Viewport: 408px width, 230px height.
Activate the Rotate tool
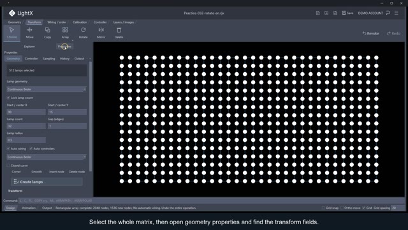coord(83,33)
